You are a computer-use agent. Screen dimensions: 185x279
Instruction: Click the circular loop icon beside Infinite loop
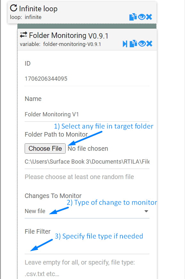coord(13,8)
